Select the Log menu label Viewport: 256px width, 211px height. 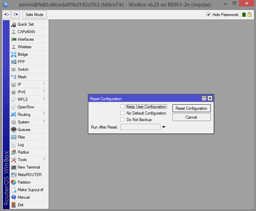(21, 145)
